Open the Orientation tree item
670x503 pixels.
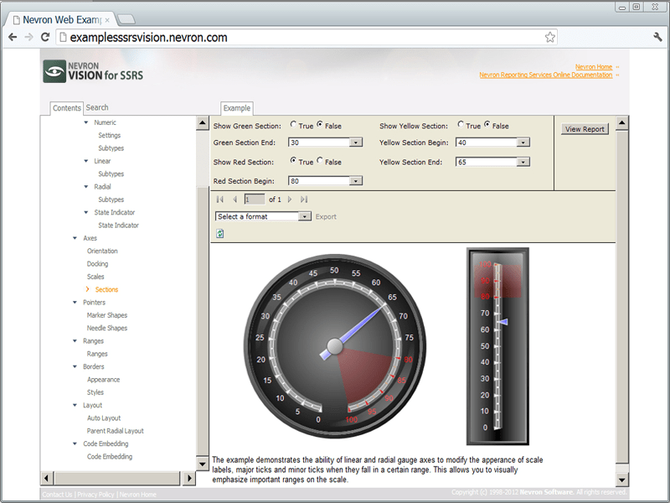tap(102, 251)
